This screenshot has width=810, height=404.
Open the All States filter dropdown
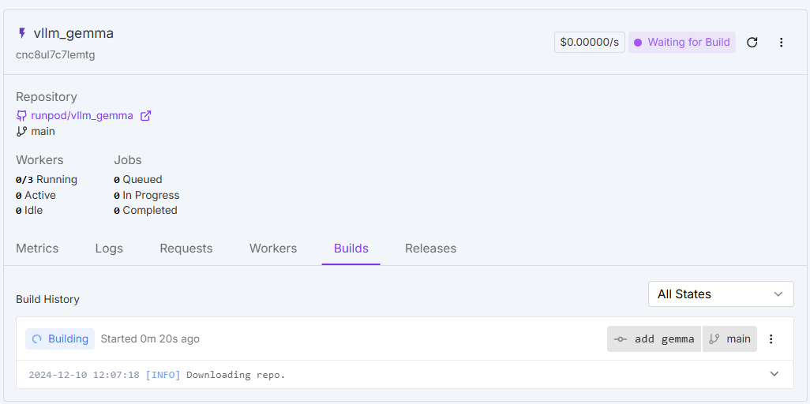720,294
